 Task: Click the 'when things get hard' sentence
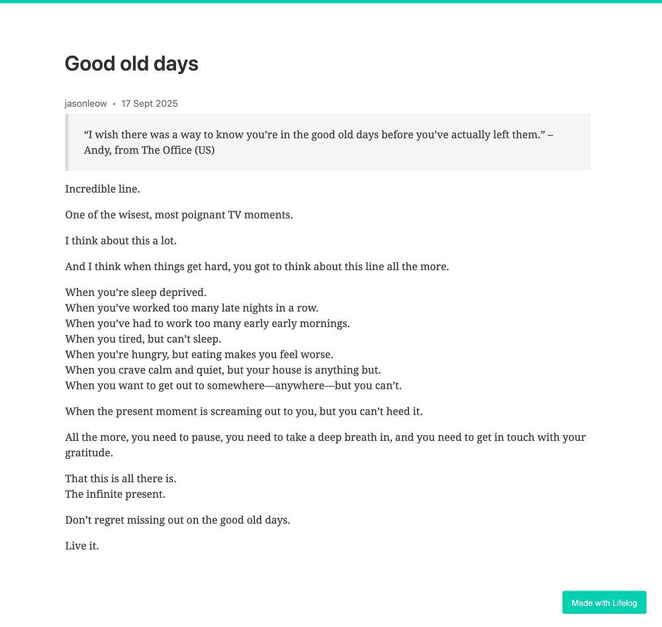[x=257, y=267]
